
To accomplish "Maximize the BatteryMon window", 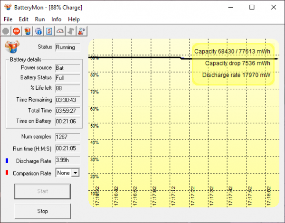I will coord(252,7).
